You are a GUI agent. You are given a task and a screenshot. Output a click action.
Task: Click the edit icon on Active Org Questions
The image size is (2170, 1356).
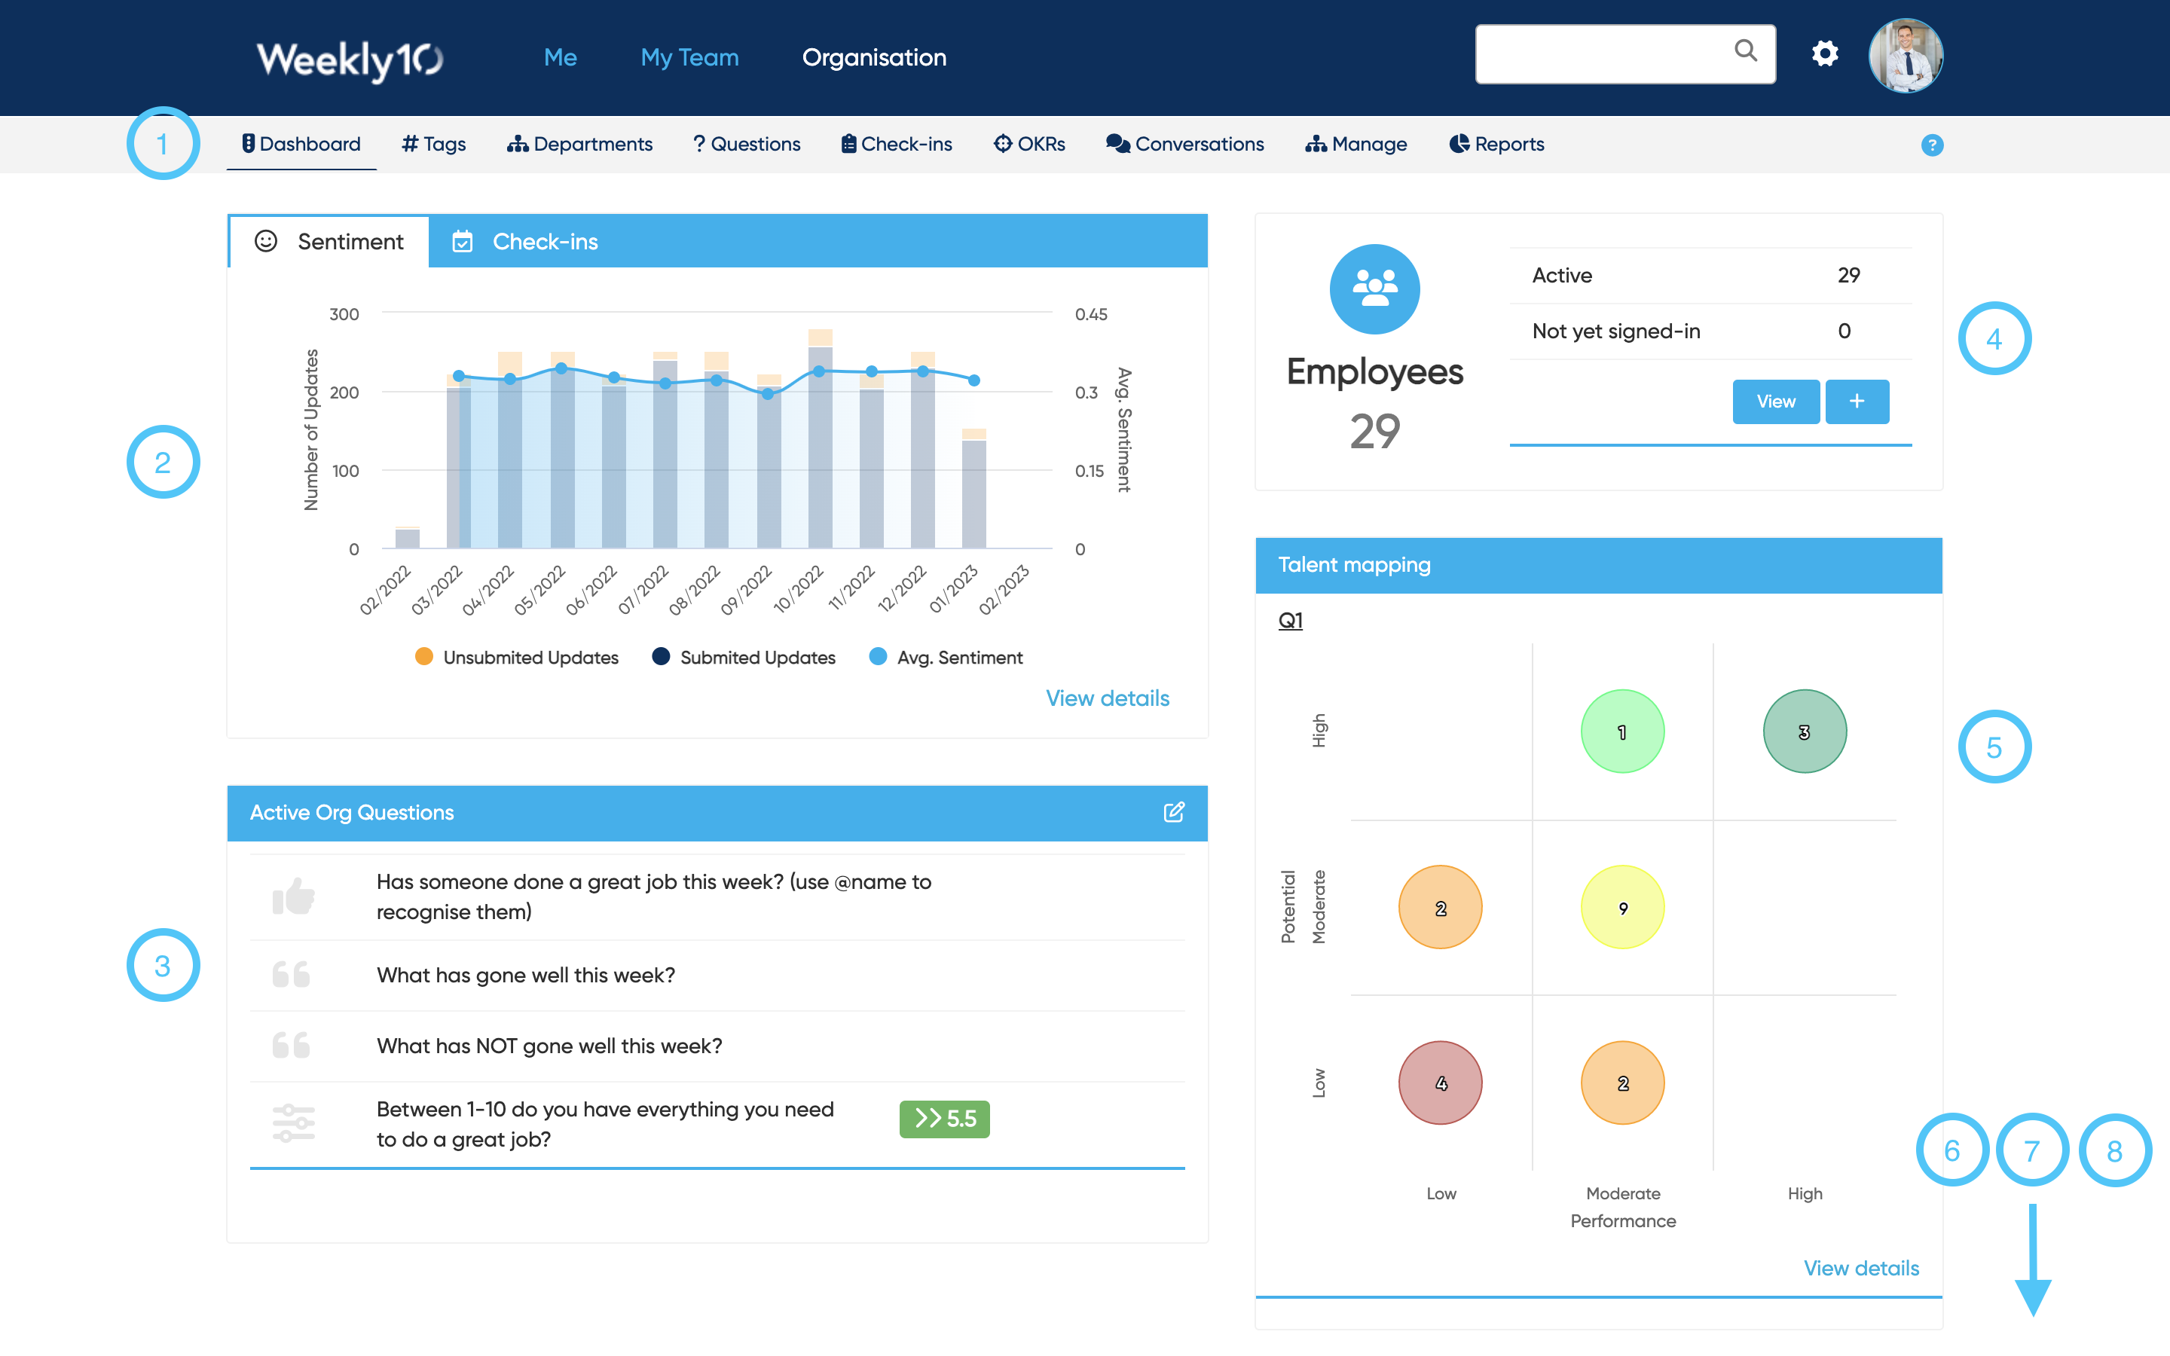point(1174,811)
